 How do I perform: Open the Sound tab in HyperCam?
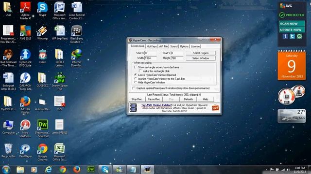[x=174, y=46]
